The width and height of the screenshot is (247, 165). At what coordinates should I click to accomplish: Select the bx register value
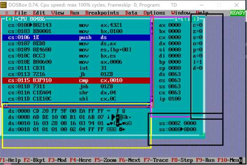[174, 31]
